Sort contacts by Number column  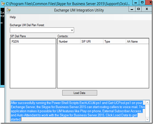(x=69, y=42)
